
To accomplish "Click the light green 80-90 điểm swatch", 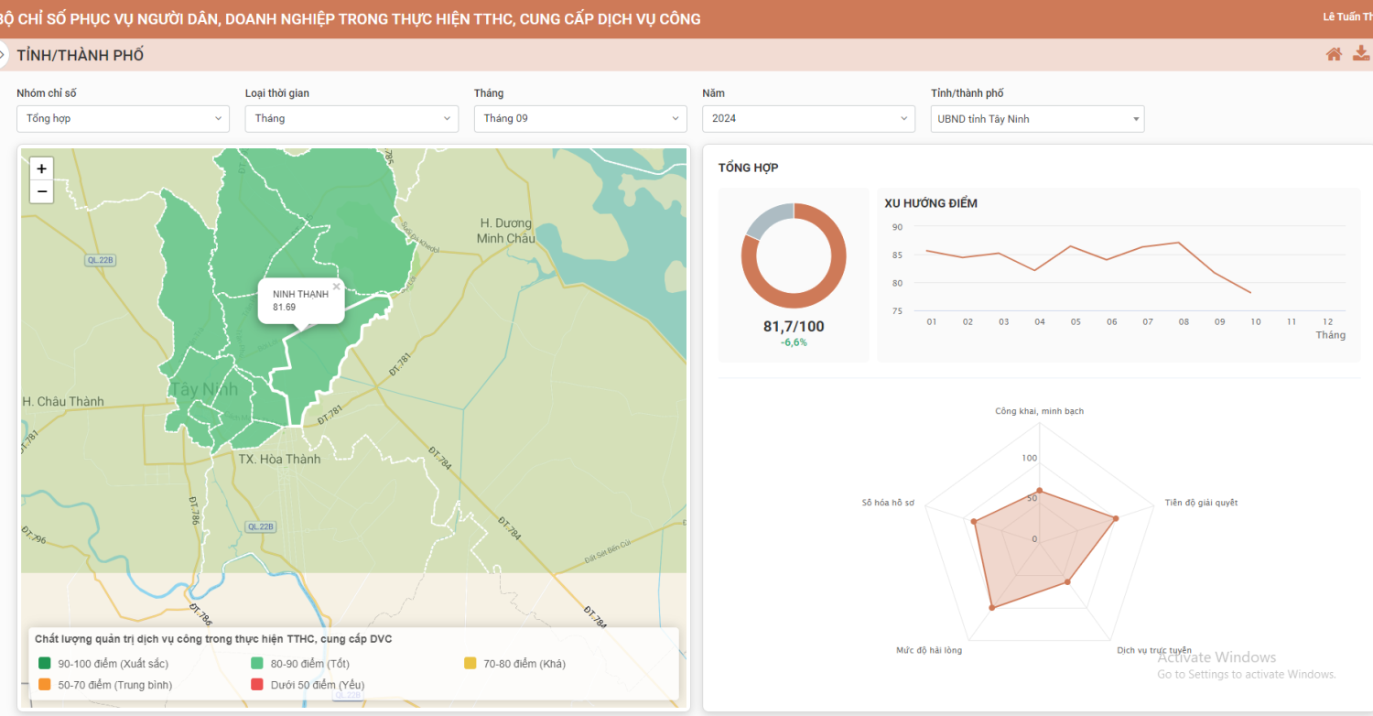I will coord(257,663).
